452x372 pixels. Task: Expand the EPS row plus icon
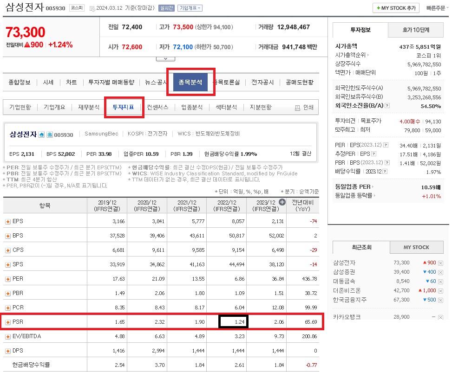click(8, 222)
